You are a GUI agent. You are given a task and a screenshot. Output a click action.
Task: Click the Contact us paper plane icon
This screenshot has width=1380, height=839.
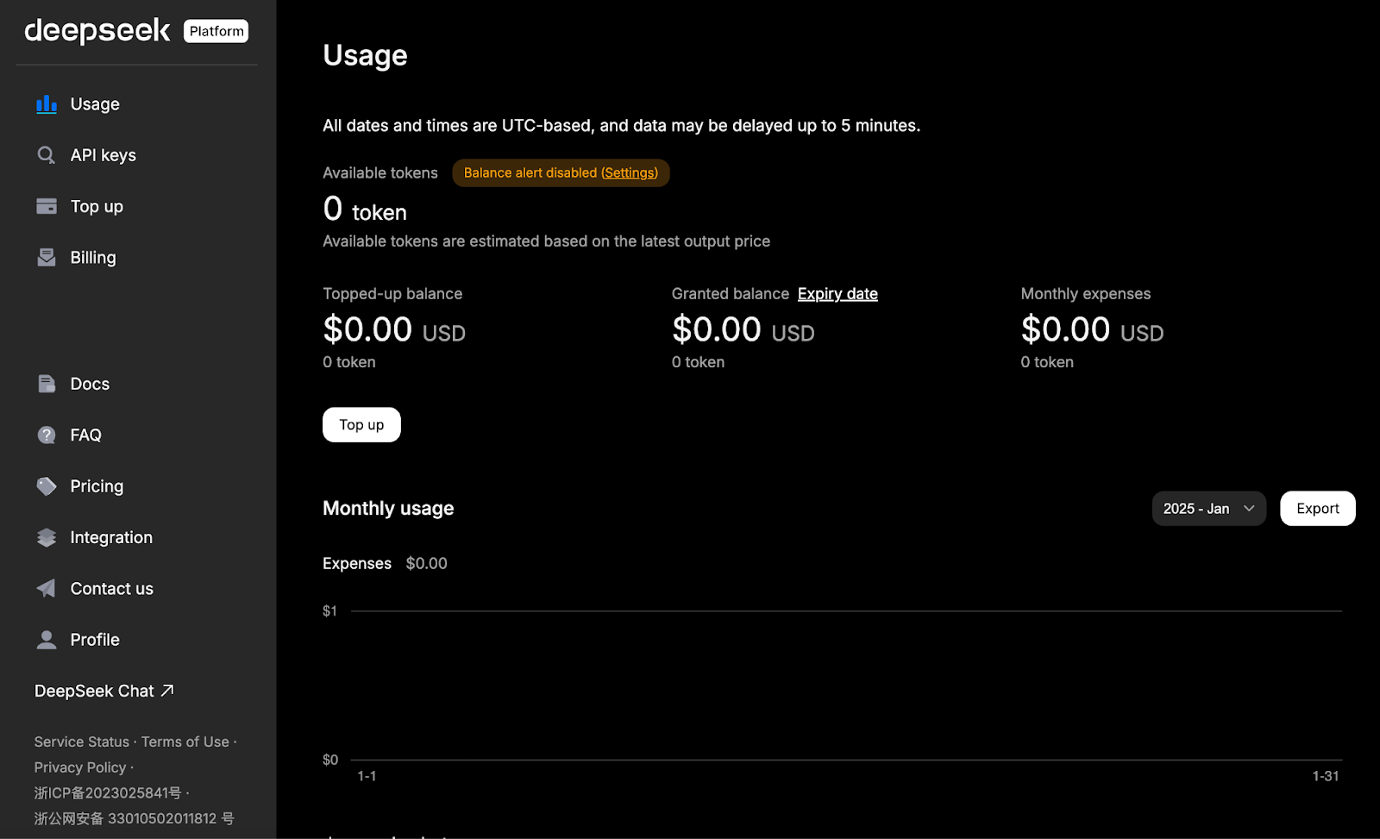[x=47, y=588]
